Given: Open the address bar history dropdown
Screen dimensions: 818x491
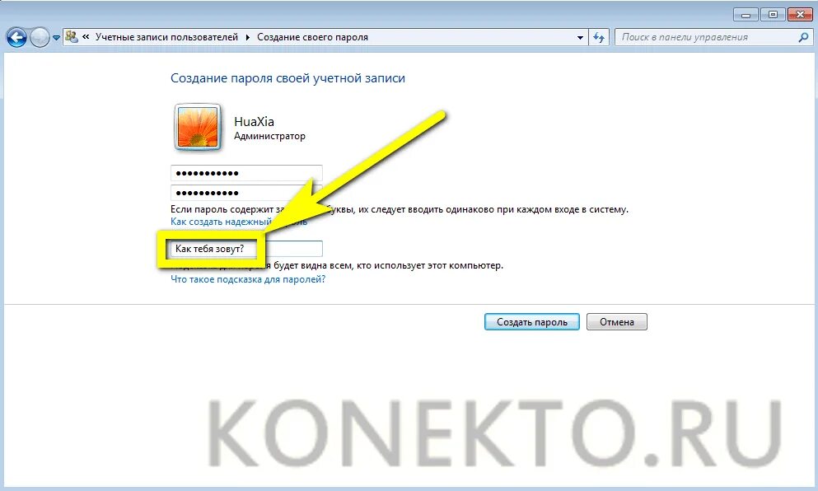Looking at the screenshot, I should [580, 38].
